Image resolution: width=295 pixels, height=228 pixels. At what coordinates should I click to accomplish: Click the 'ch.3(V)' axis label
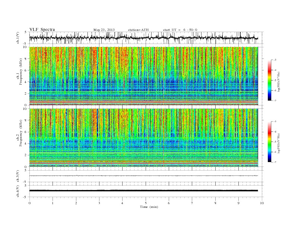coord(18,176)
